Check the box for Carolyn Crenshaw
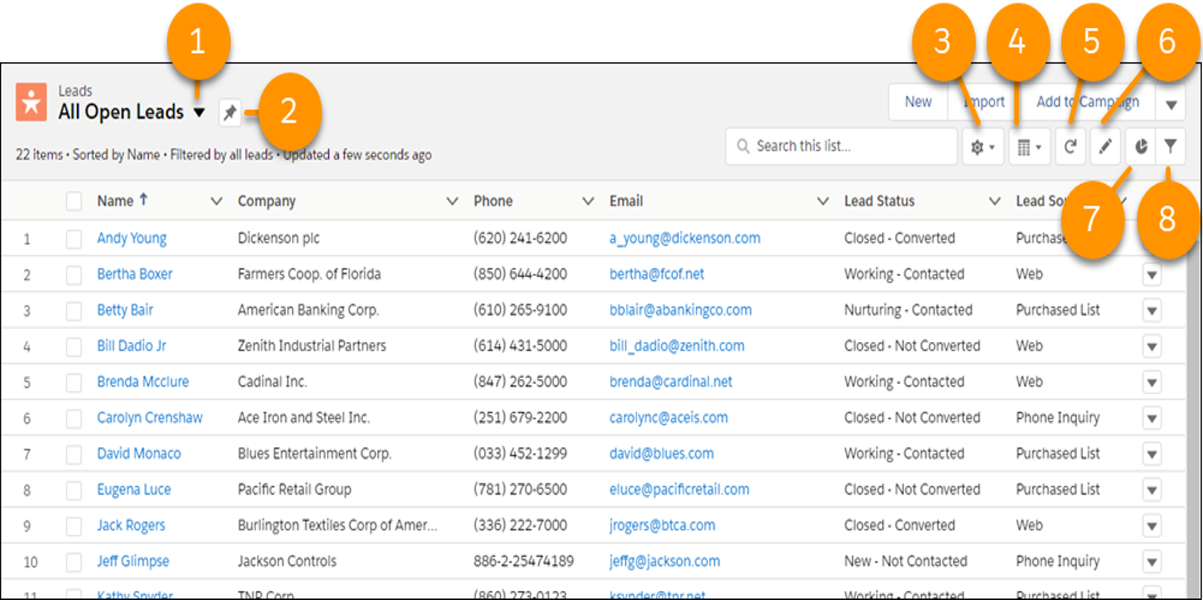Viewport: 1203px width, 600px height. tap(74, 418)
